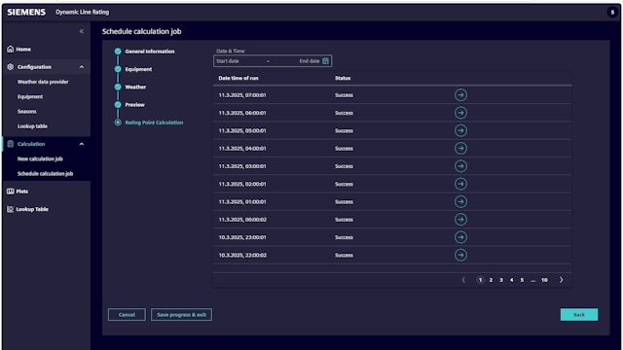Screen dimensions: 623x350
Task: Click the Back button
Action: pos(579,315)
